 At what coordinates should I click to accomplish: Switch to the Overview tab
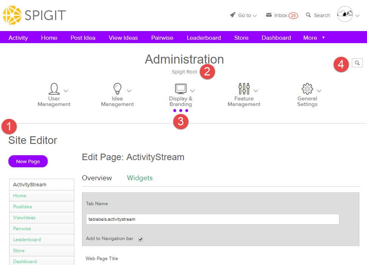(97, 178)
